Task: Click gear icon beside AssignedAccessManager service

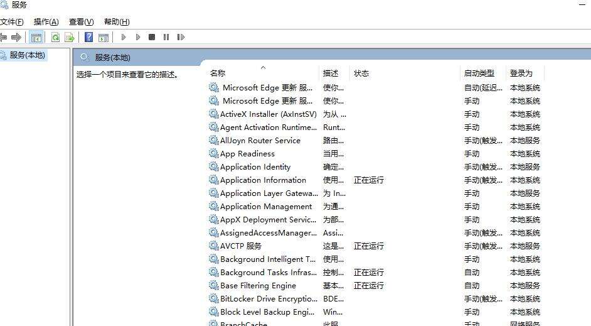Action: 214,233
